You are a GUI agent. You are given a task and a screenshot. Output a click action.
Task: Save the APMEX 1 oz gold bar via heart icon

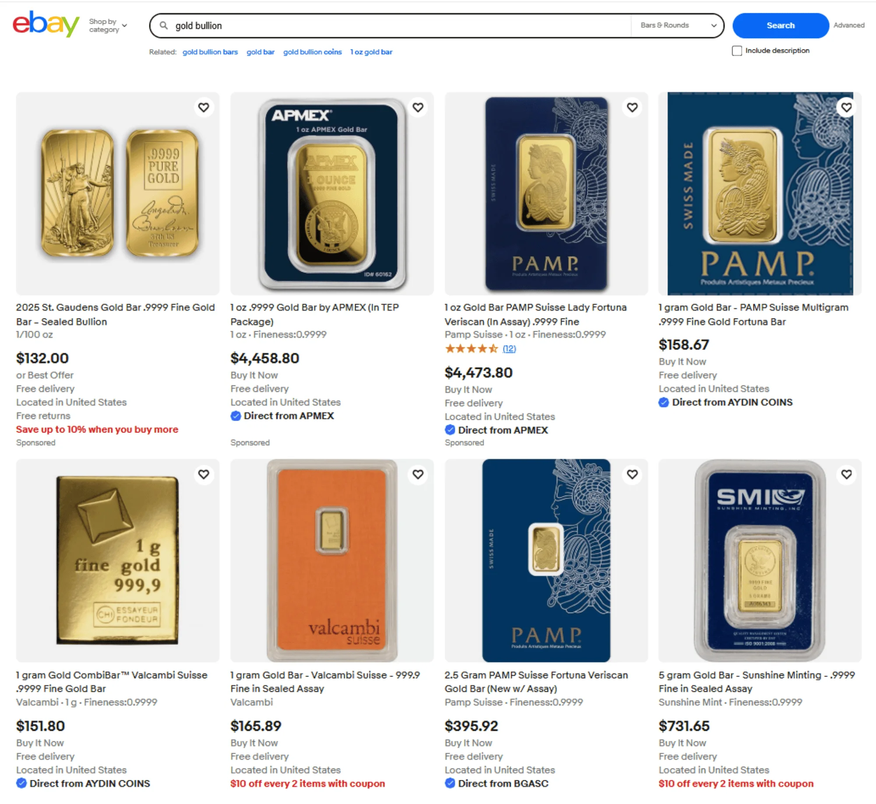pyautogui.click(x=418, y=107)
